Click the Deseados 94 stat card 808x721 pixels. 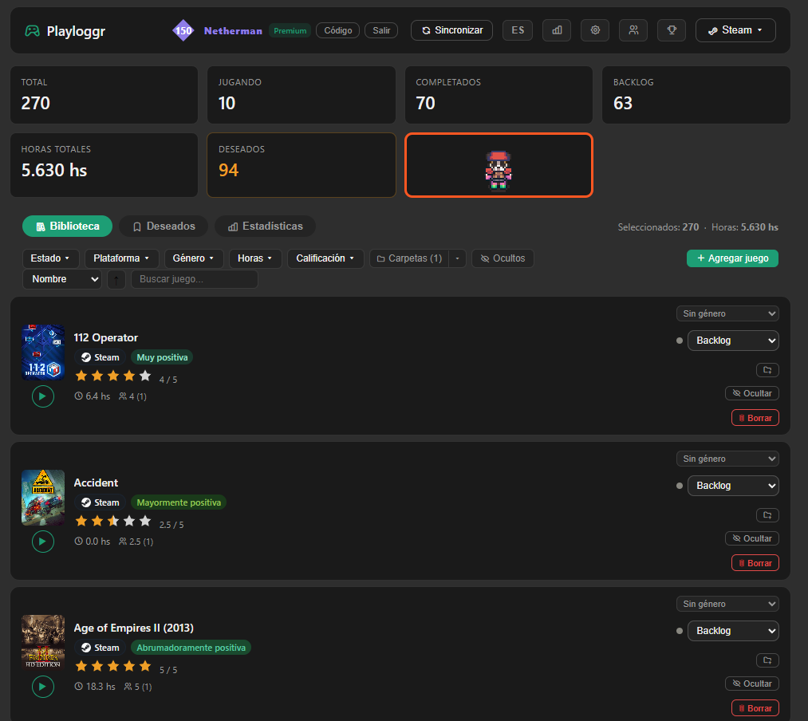coord(302,165)
